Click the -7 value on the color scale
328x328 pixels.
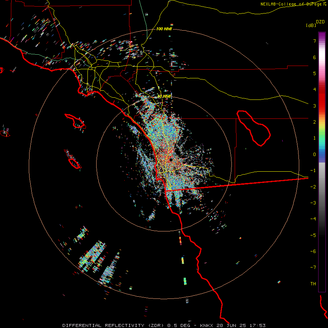point(313,268)
